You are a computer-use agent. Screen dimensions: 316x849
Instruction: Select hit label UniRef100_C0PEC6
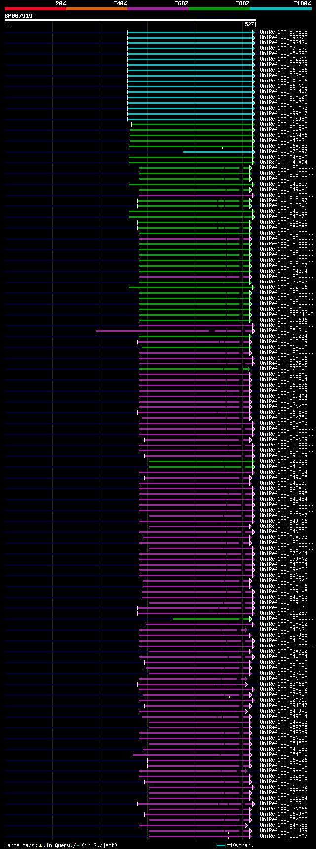tap(283, 81)
